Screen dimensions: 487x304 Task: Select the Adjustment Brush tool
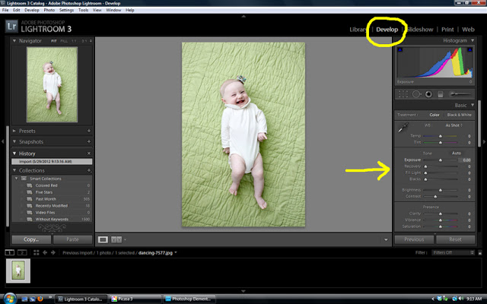click(x=460, y=94)
